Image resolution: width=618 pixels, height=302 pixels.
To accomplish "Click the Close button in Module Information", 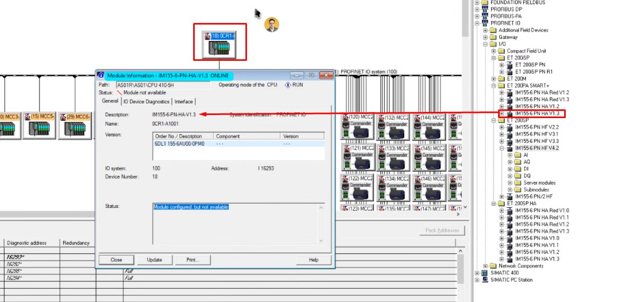I will 116,260.
